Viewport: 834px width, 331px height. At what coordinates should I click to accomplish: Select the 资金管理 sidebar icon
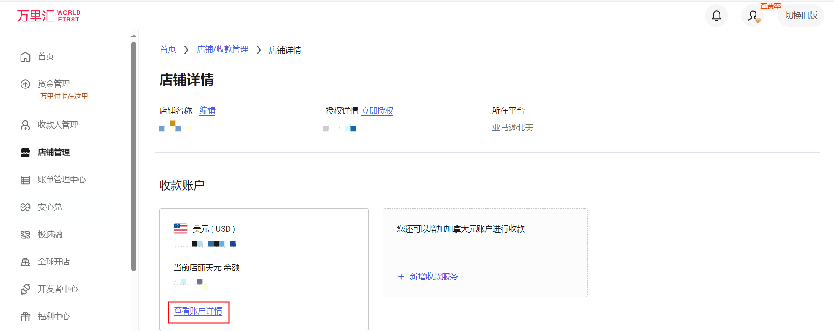26,84
